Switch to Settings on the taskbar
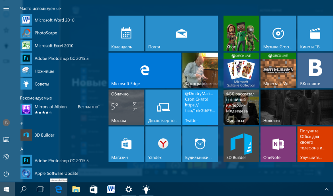Screen dimensions: 333x196 click(x=129, y=189)
